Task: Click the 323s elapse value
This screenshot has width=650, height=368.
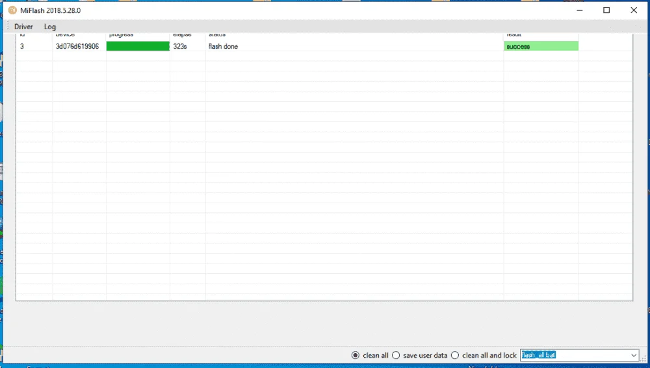Action: click(180, 46)
